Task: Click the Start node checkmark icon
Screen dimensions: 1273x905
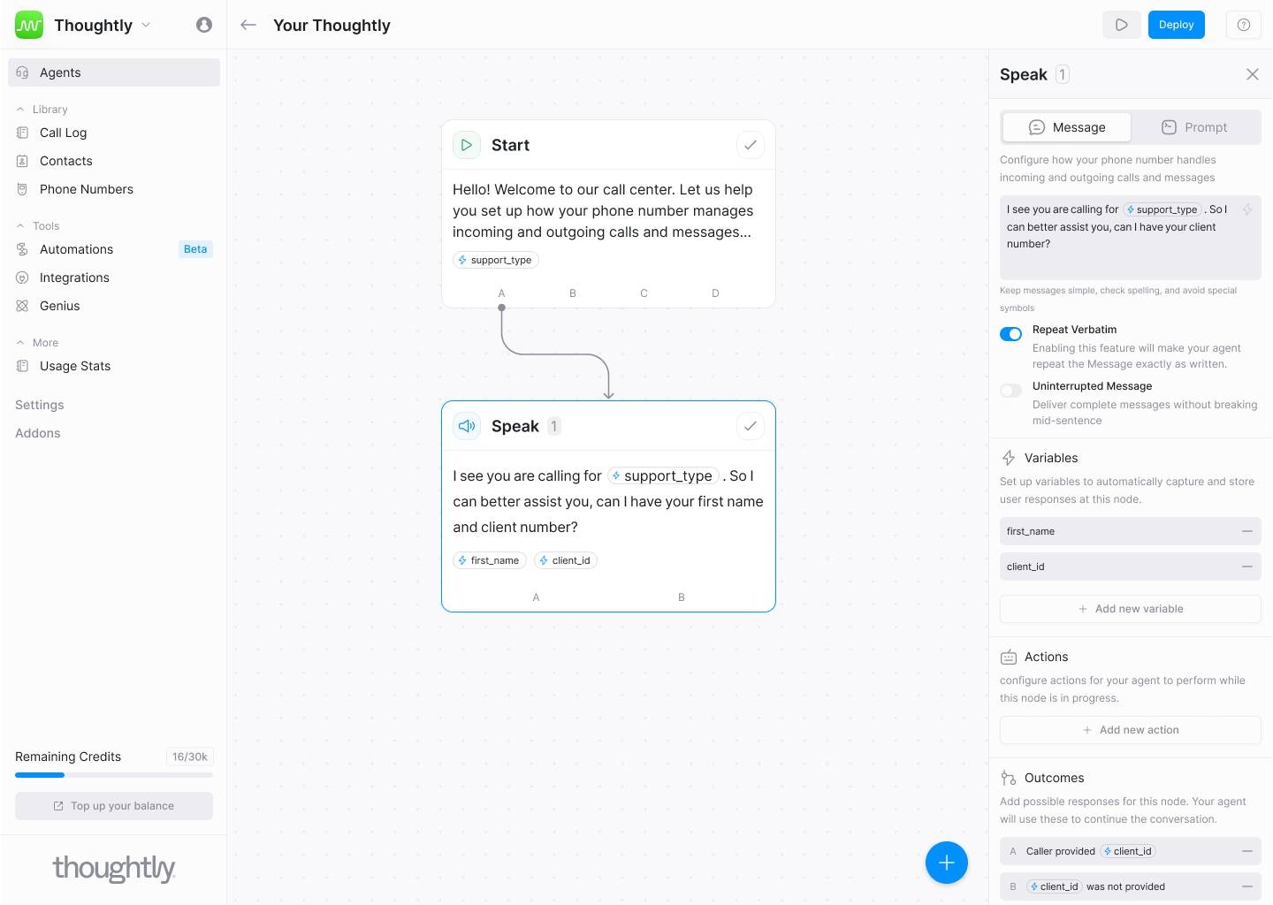Action: point(751,145)
